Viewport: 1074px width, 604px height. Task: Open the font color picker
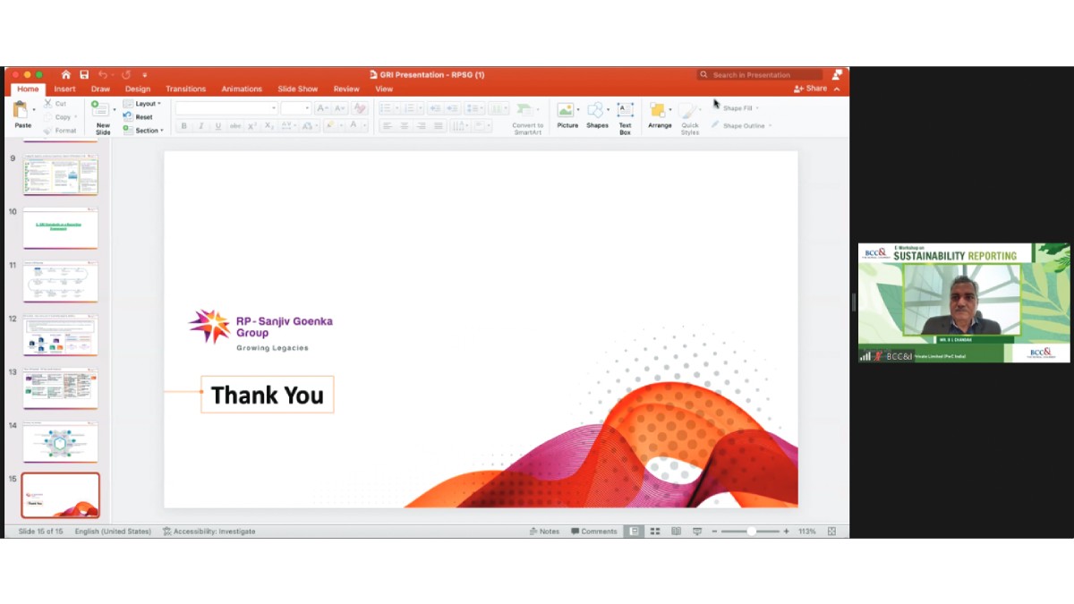358,126
